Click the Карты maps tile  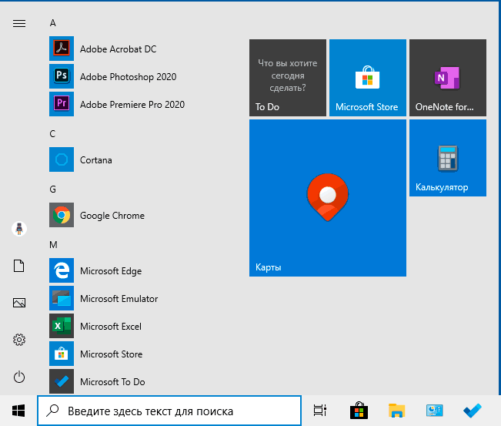(x=328, y=198)
